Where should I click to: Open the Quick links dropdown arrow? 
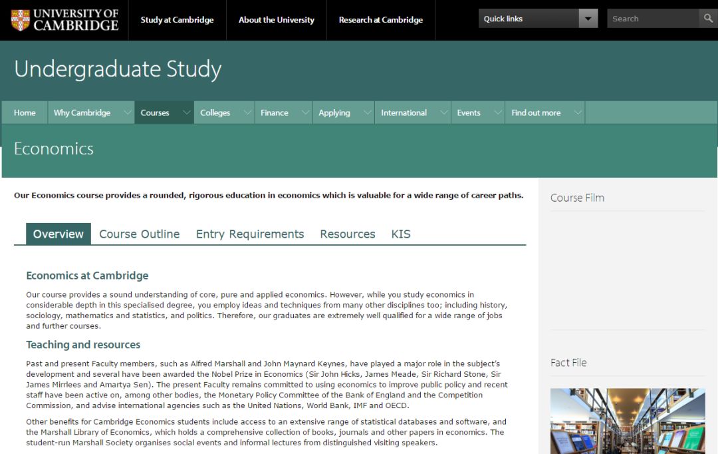[588, 19]
